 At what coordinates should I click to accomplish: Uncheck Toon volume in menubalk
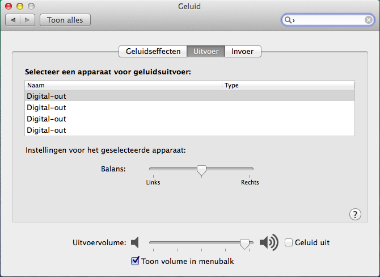tap(135, 261)
